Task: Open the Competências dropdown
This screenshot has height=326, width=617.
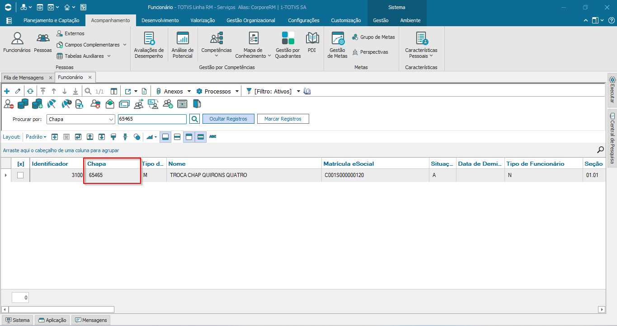Action: tap(217, 45)
